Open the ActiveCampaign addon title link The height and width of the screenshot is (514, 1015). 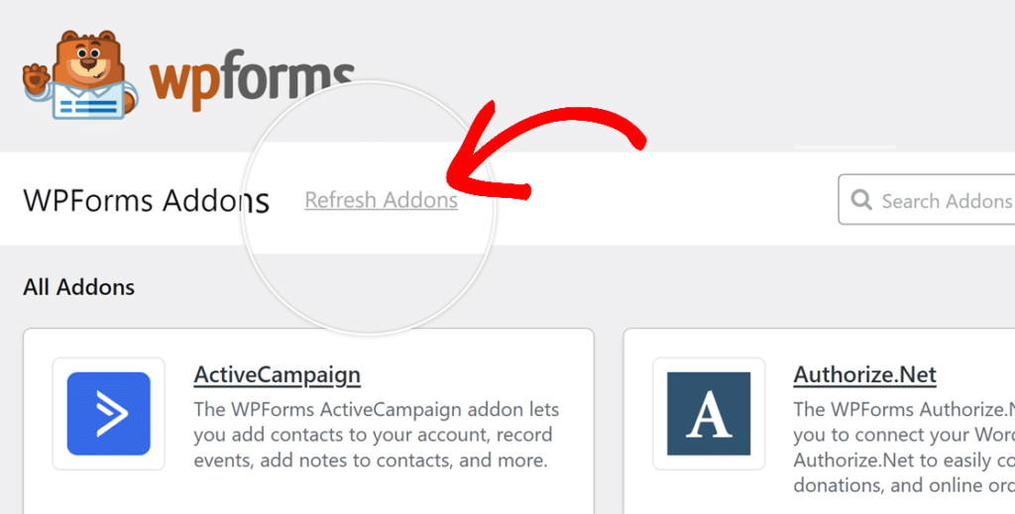pos(278,375)
